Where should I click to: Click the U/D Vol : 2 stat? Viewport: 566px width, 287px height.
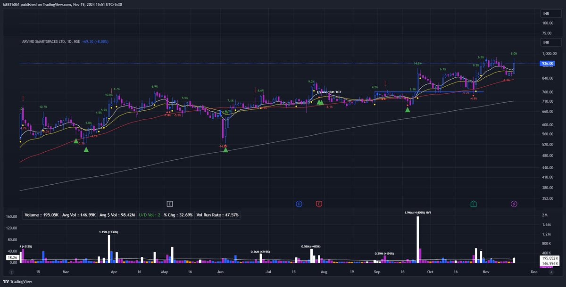tap(150, 215)
